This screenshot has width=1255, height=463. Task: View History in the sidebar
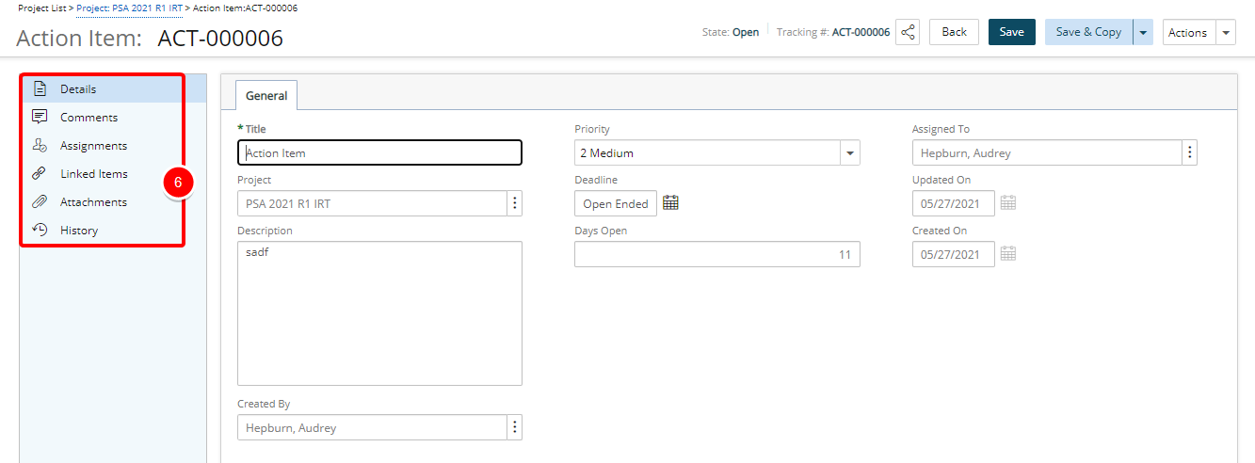coord(79,231)
